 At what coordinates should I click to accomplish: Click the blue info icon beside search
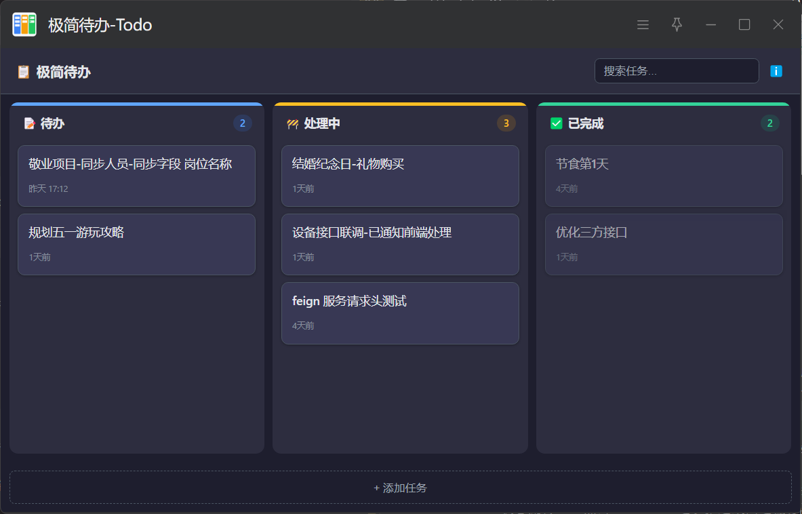click(x=776, y=71)
